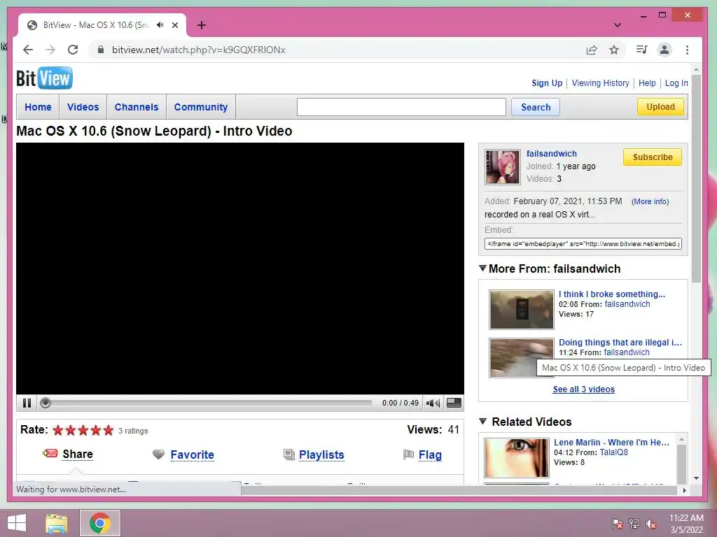This screenshot has width=717, height=537.
Task: Click the Favorite link text
Action: click(x=192, y=454)
